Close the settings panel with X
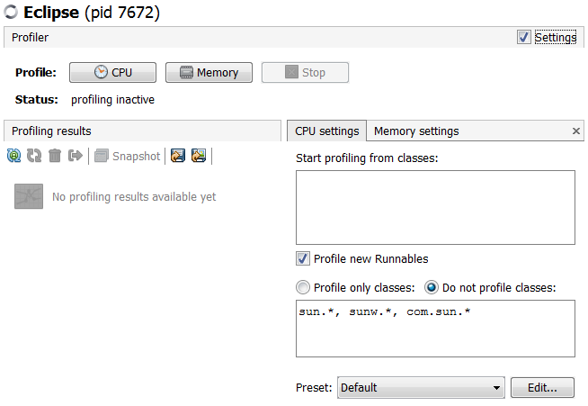 coord(576,131)
